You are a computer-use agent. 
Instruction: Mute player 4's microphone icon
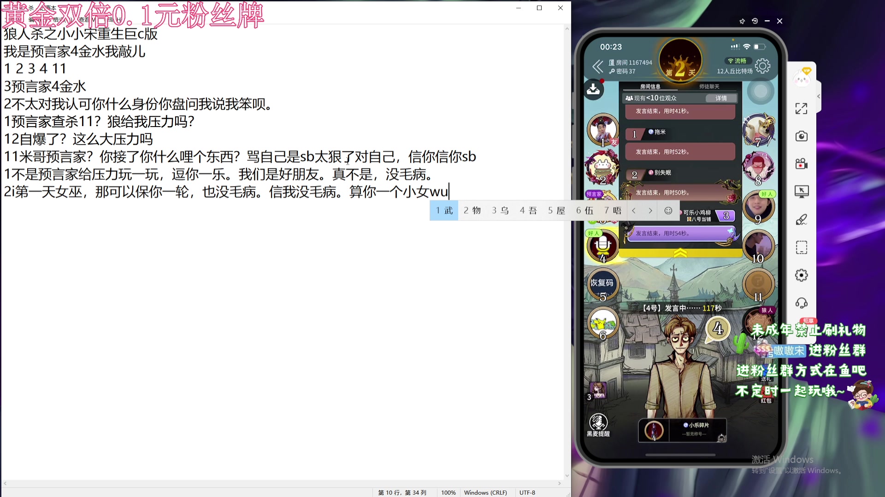coord(602,245)
